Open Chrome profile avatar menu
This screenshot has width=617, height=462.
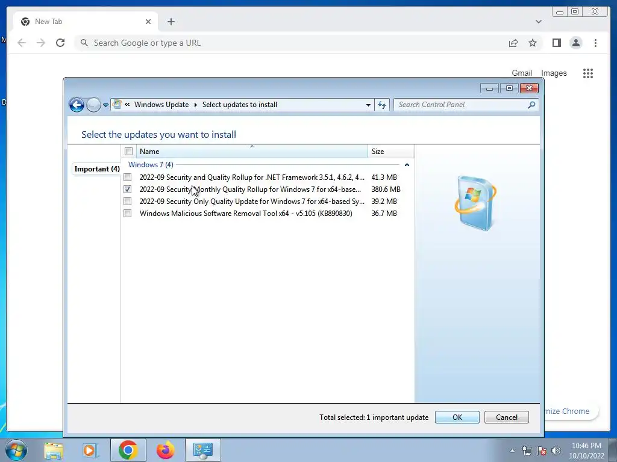click(x=575, y=43)
